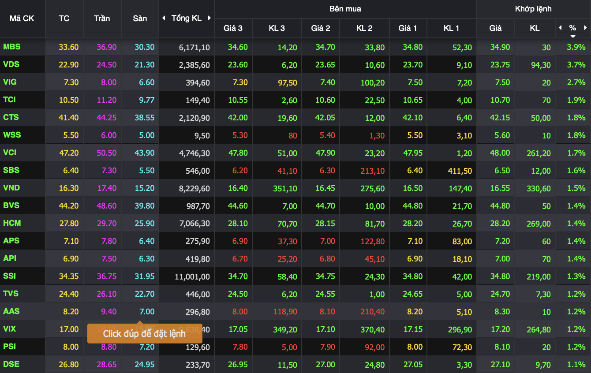Click the Bên mua group header
This screenshot has width=591, height=373.
345,9
